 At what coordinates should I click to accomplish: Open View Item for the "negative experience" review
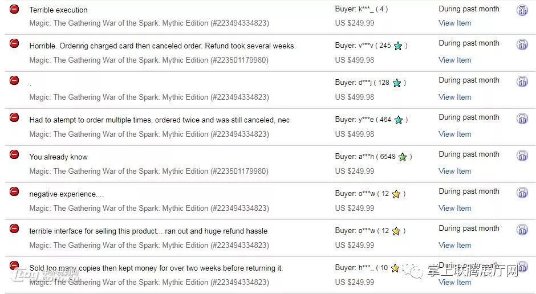point(454,208)
